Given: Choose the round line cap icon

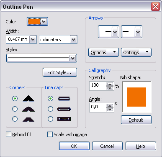Looking at the screenshot, I should pyautogui.click(x=64, y=109).
